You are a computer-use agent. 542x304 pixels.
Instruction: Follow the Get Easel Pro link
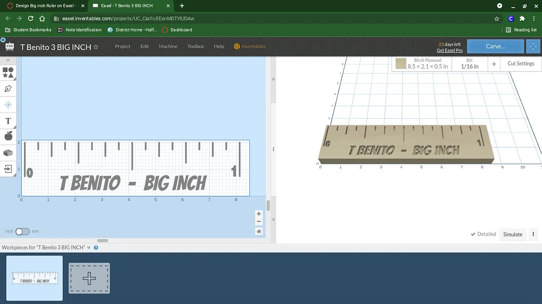coord(449,50)
